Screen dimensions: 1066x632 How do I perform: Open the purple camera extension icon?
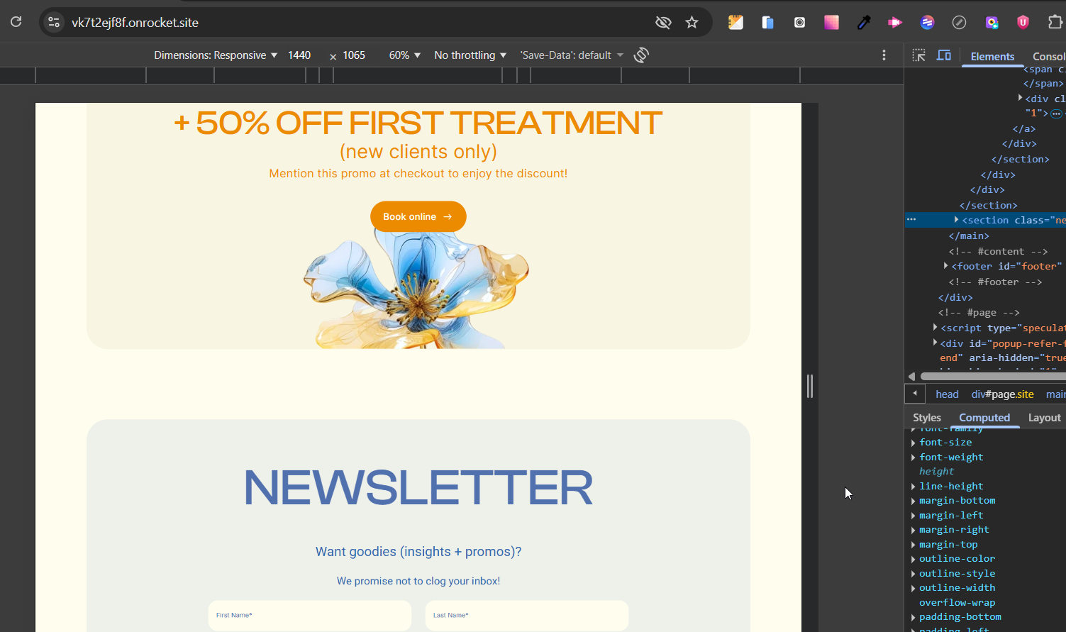tap(992, 23)
